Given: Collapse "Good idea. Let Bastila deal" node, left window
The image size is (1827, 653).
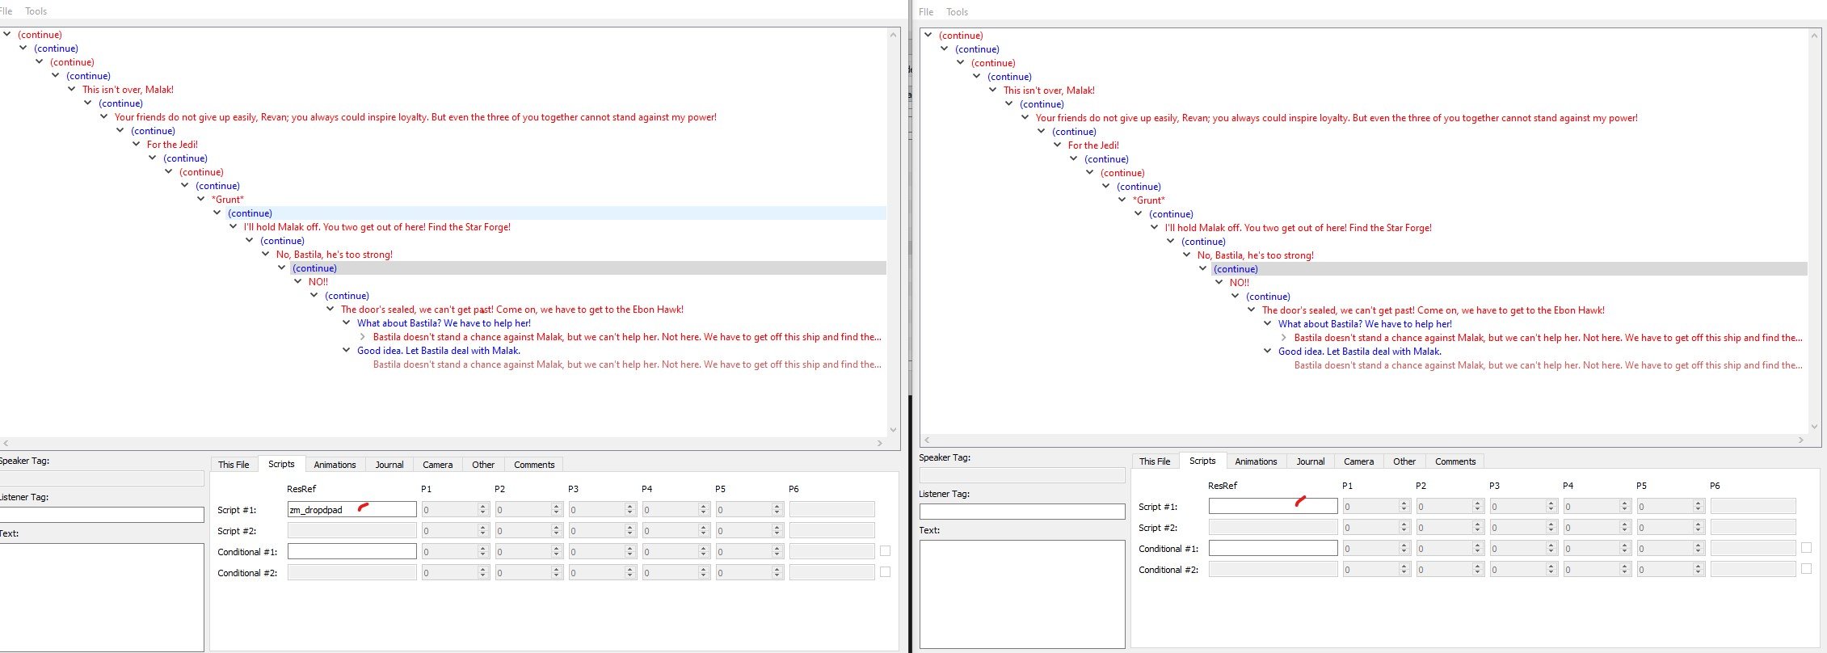Looking at the screenshot, I should [x=347, y=351].
